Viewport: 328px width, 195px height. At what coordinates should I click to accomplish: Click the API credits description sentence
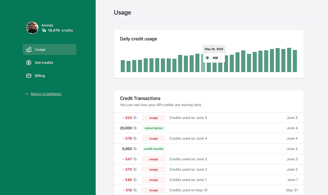[x=161, y=105]
